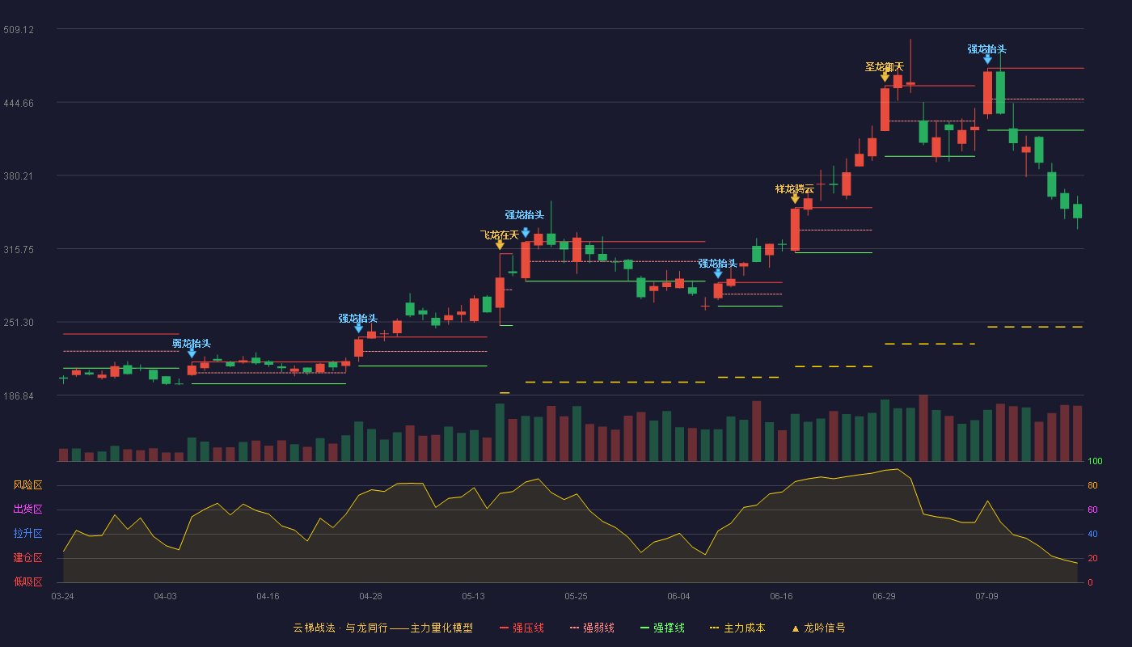Image resolution: width=1132 pixels, height=647 pixels.
Task: Click the blue 强龙抬头 arrow before 04-28
Action: (x=358, y=328)
